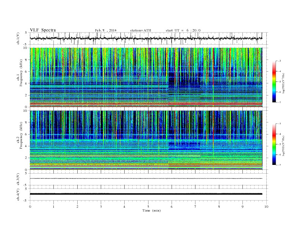Click the "ch.3(V)" axis label
300x232 pixels.
point(18,179)
